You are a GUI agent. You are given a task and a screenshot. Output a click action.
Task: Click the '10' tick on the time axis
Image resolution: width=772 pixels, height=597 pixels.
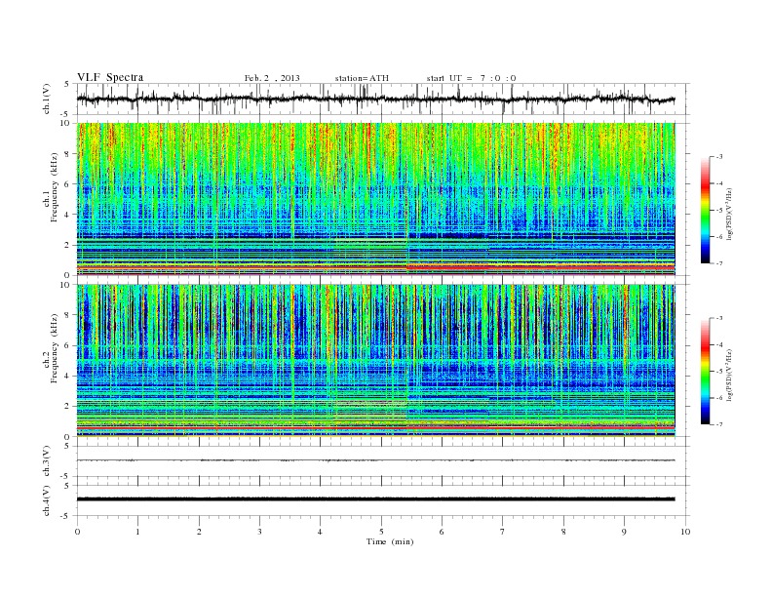point(685,532)
